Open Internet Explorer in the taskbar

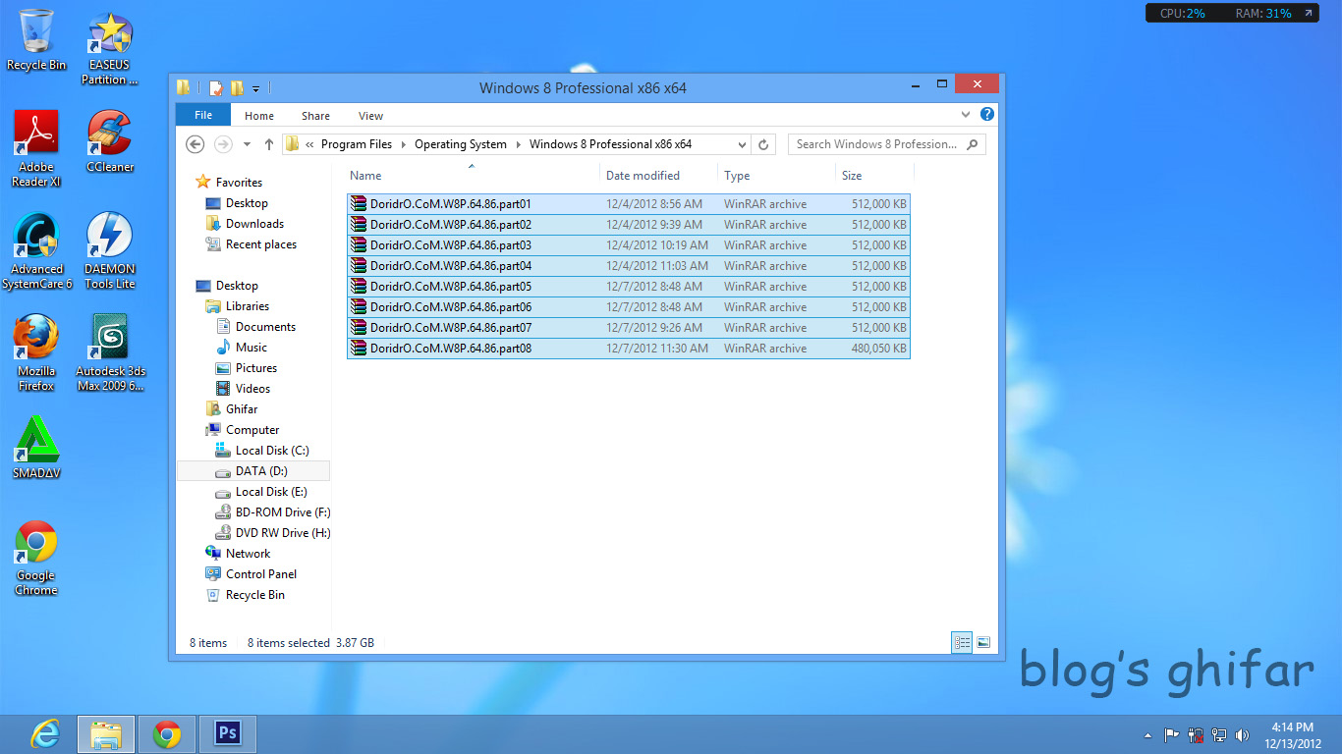coord(44,733)
